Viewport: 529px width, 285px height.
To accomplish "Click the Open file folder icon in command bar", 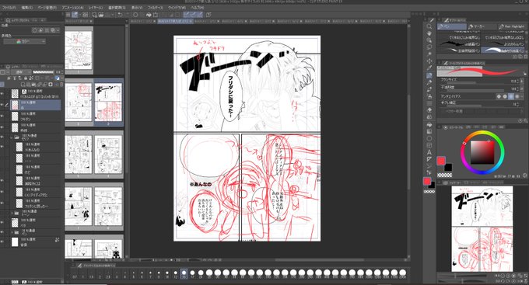I will [x=101, y=15].
